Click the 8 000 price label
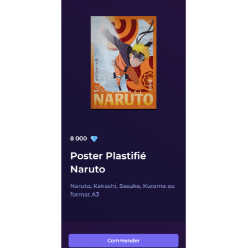The image size is (248, 248). tap(78, 138)
